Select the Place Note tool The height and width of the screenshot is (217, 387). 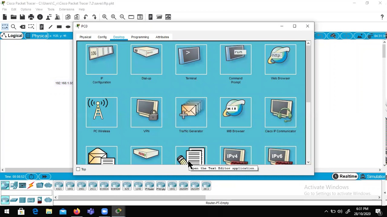[x=42, y=27]
